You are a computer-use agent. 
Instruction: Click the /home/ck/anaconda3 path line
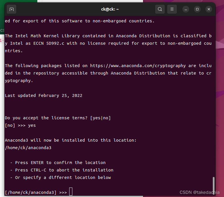tap(28, 148)
